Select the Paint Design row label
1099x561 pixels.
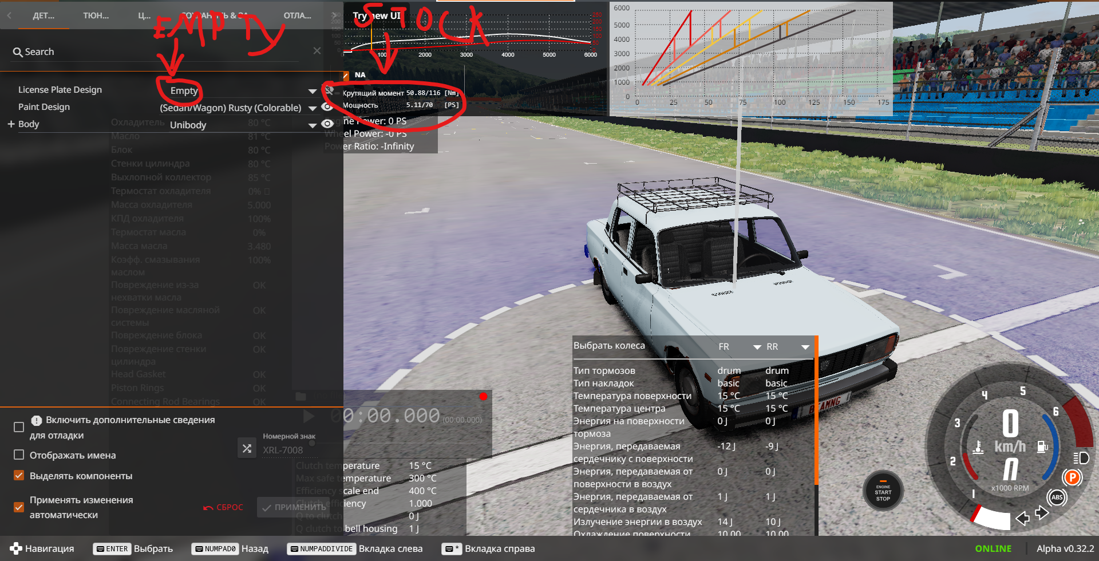click(44, 107)
